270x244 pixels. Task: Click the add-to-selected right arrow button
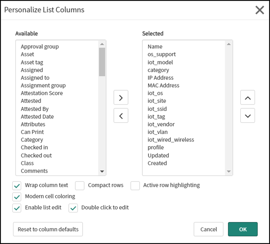[121, 98]
